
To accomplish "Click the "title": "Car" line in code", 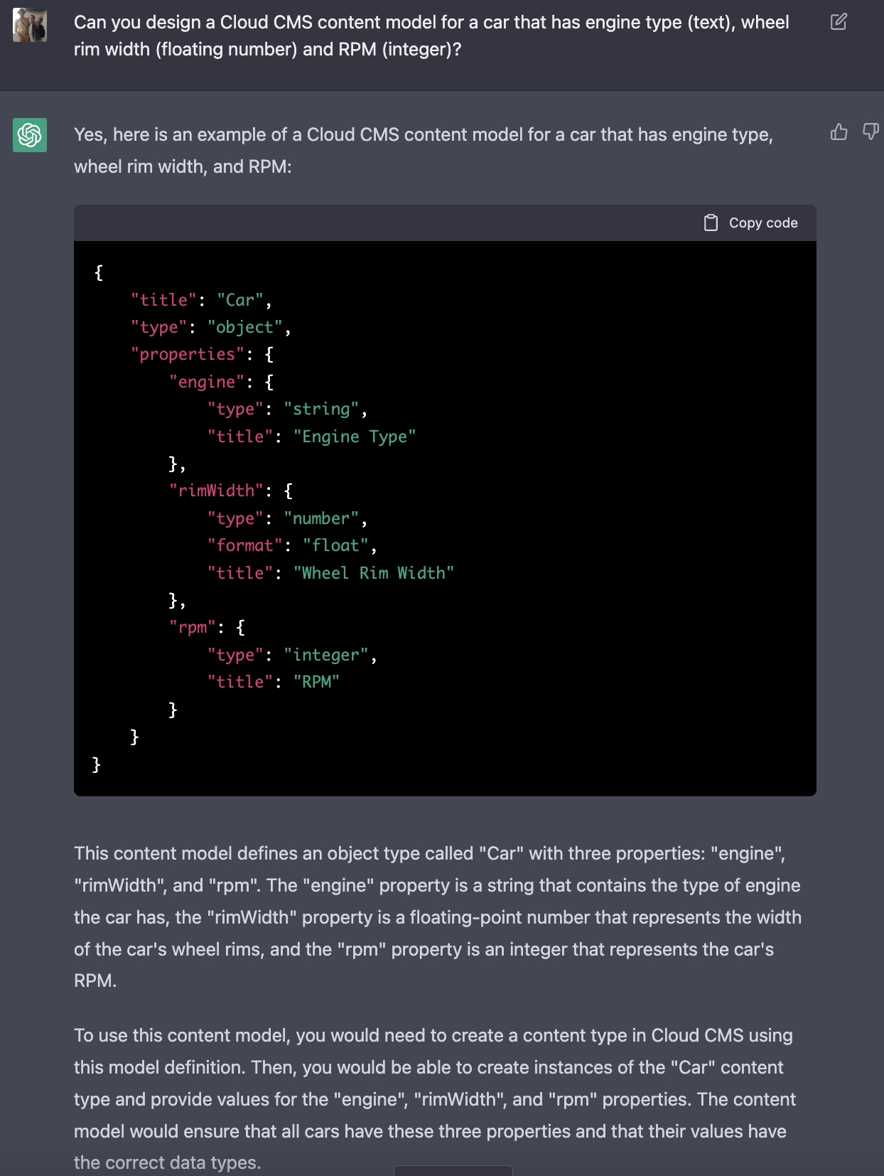I will pos(201,300).
